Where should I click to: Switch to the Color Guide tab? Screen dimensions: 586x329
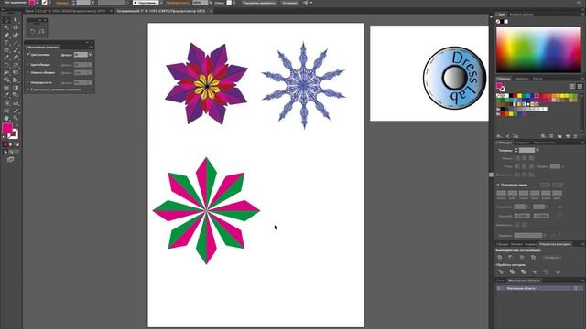point(521,15)
